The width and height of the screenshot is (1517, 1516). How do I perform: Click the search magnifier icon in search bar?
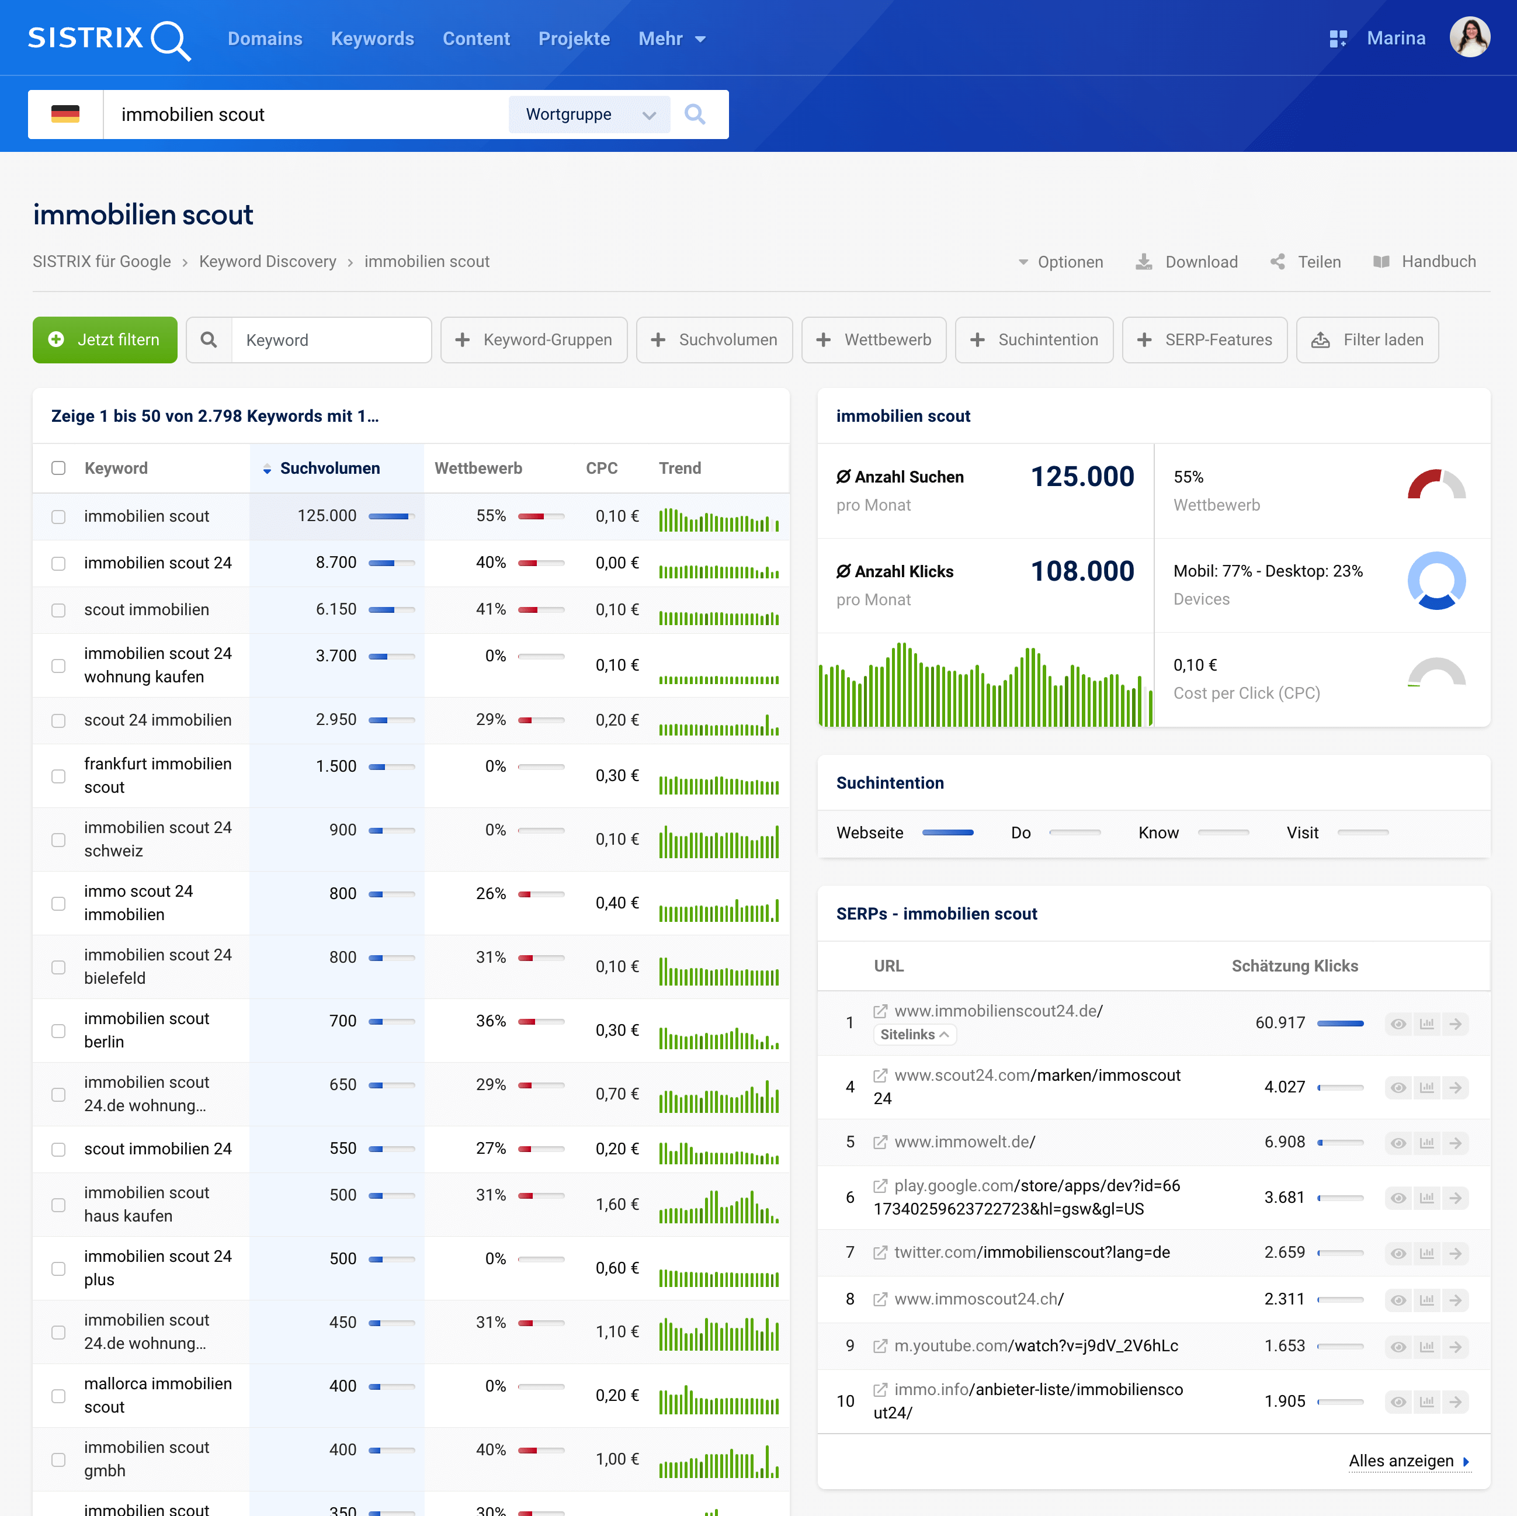[694, 115]
